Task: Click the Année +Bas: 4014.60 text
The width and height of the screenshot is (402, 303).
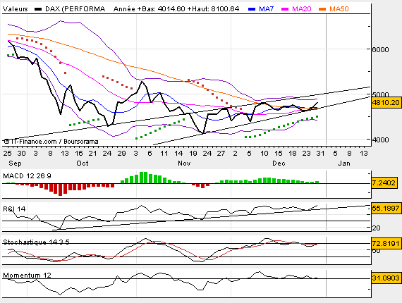Action: click(x=150, y=9)
